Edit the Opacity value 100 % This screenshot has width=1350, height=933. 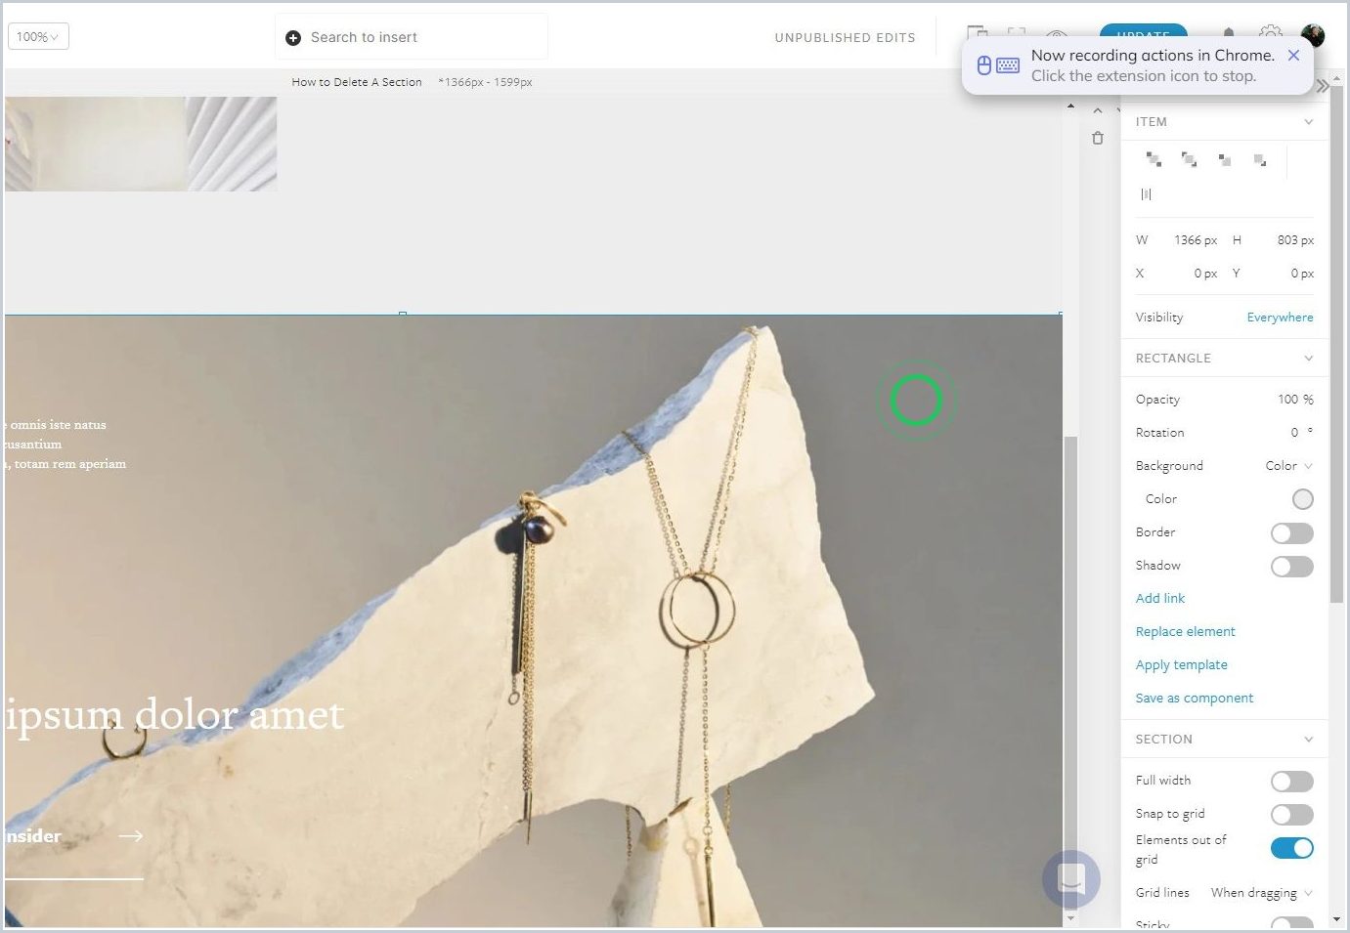pyautogui.click(x=1294, y=400)
